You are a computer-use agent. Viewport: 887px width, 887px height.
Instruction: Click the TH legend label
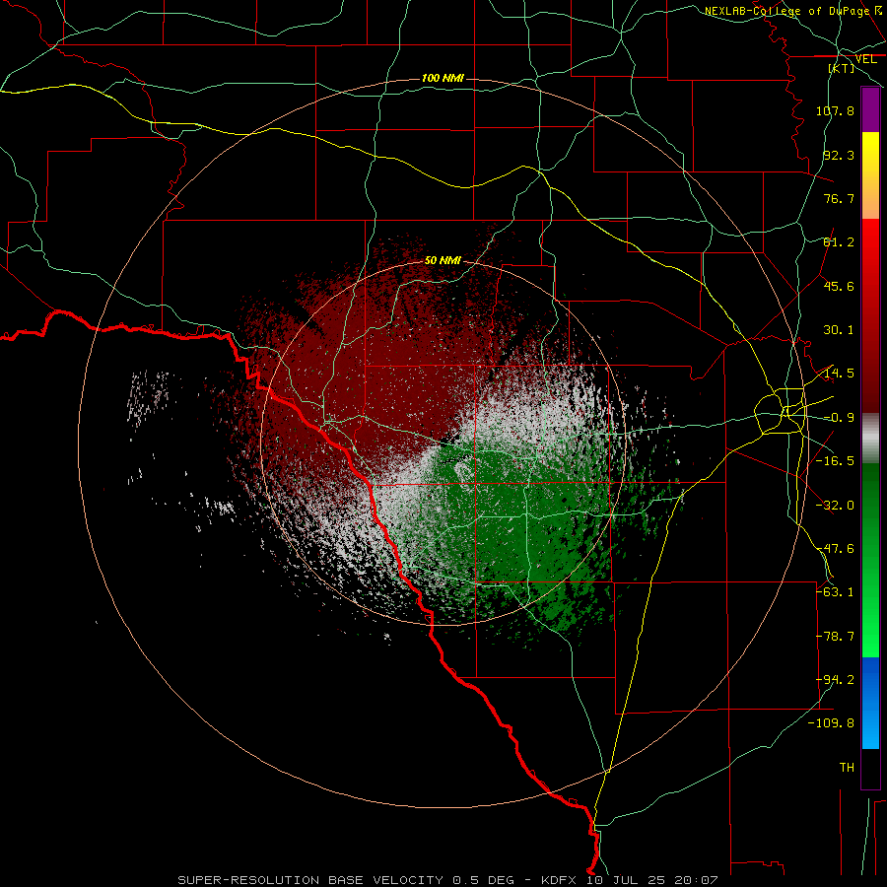[847, 768]
